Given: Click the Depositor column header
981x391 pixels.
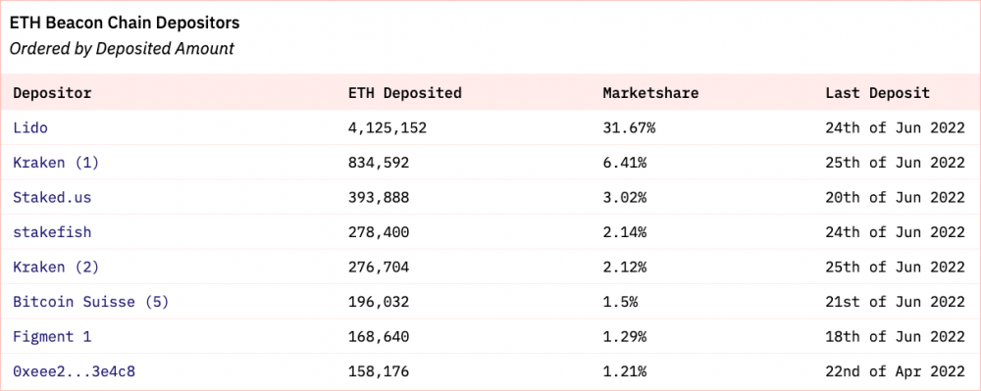Looking at the screenshot, I should (x=52, y=94).
